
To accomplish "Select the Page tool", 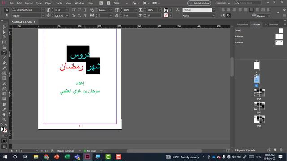I will click(x=4, y=37).
